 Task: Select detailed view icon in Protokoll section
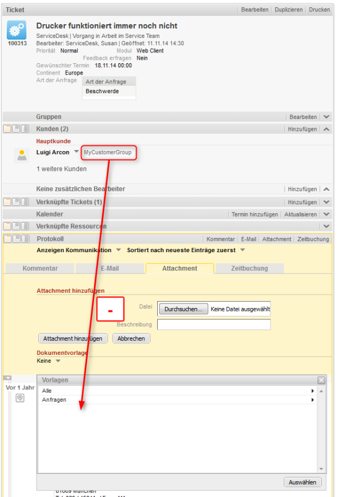25,239
